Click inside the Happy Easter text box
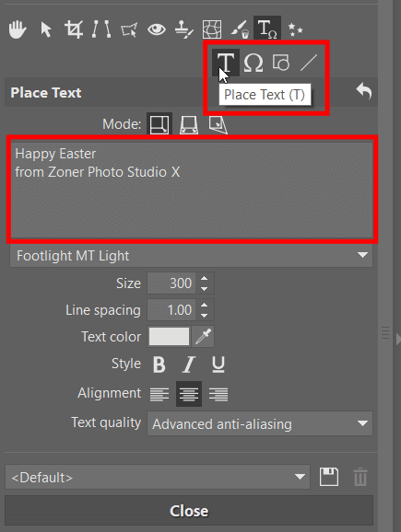Viewport: 401px width, 532px height. (x=192, y=190)
